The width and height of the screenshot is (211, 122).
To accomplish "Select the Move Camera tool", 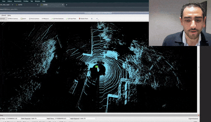I will 13,19.
